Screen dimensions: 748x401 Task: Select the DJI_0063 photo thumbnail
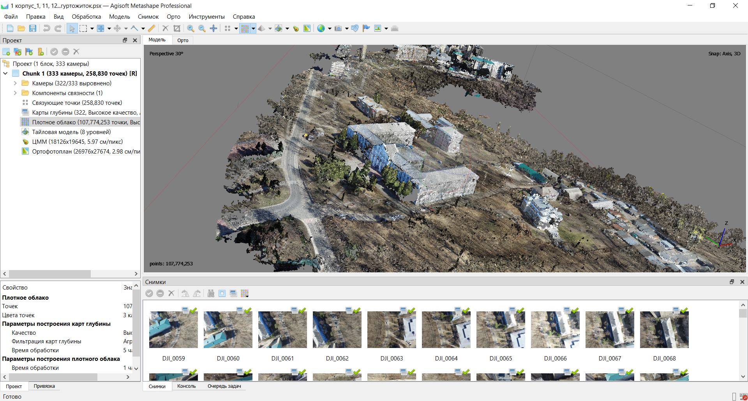click(x=392, y=330)
